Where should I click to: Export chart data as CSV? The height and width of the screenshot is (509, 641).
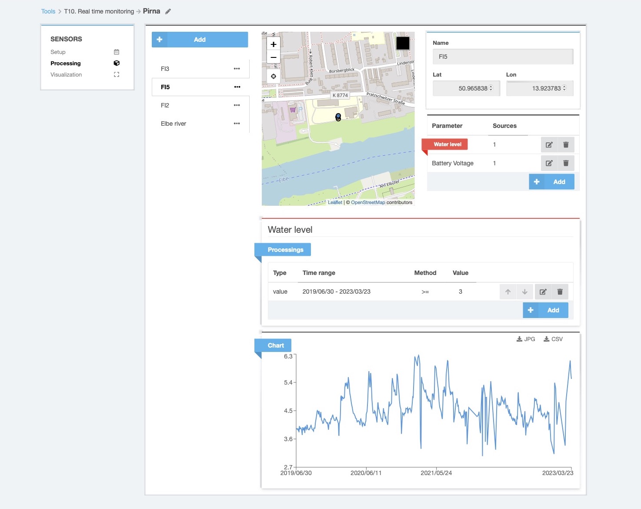click(553, 339)
